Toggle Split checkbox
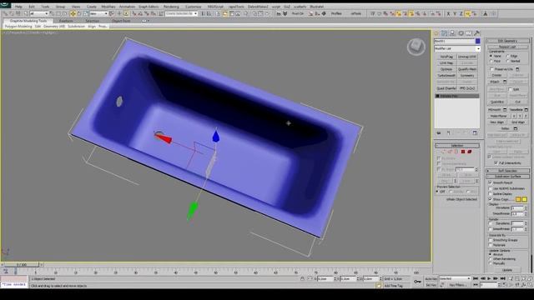The image size is (534, 300). (510, 89)
